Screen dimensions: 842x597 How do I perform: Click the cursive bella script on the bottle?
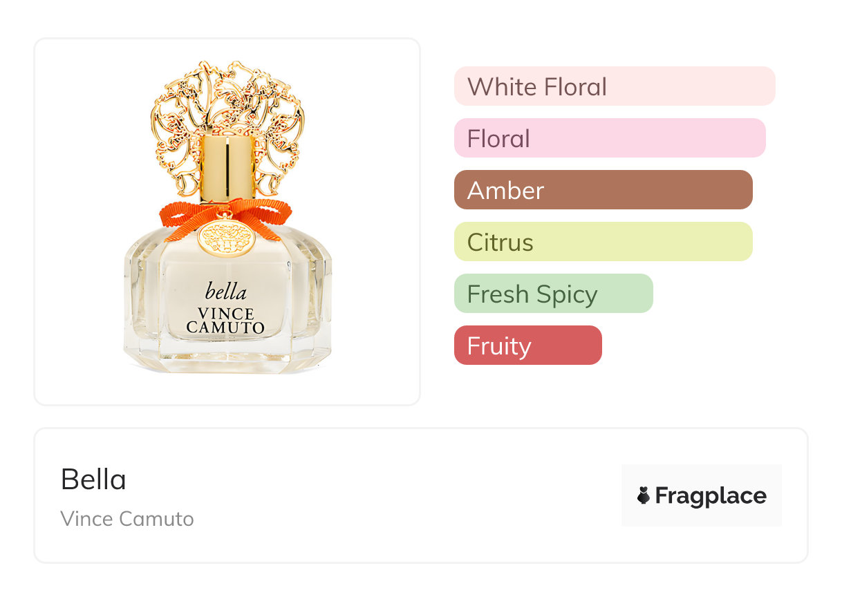click(225, 291)
